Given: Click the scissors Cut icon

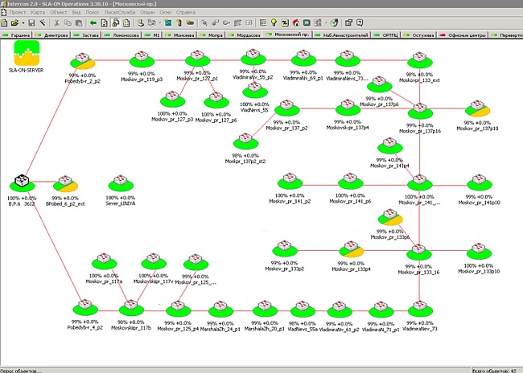Looking at the screenshot, I should 56,23.
